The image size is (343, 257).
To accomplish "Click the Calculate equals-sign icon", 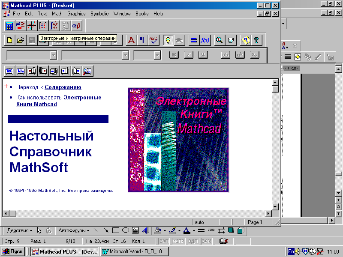I will coord(194,40).
